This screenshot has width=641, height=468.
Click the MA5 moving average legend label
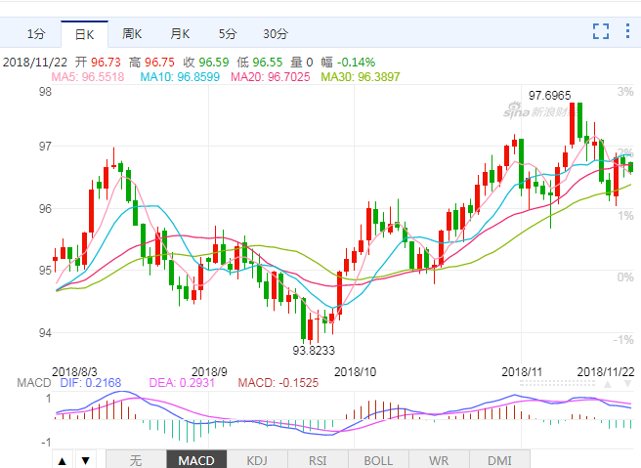click(92, 76)
